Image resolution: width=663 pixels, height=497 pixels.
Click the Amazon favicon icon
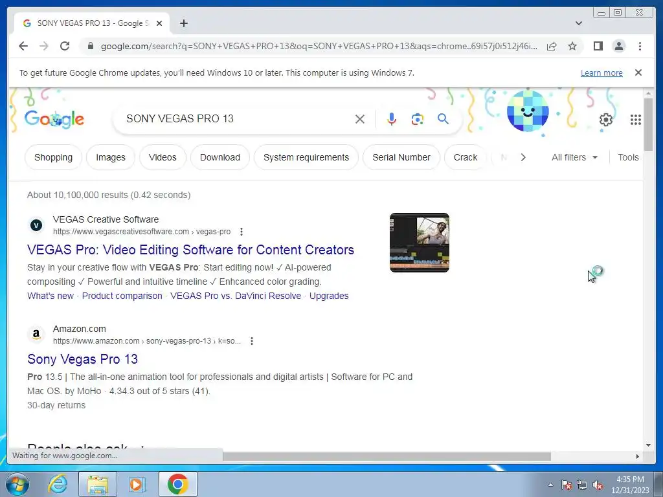point(36,335)
